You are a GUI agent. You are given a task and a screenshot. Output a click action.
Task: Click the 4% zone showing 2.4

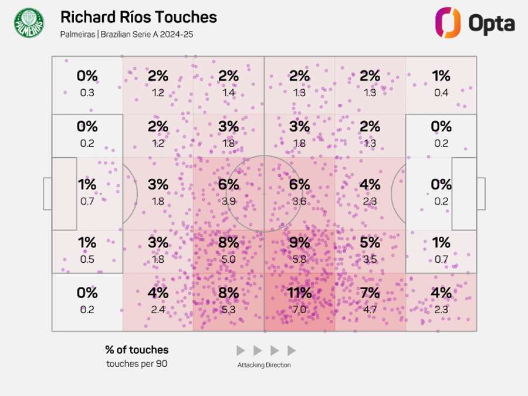point(158,302)
